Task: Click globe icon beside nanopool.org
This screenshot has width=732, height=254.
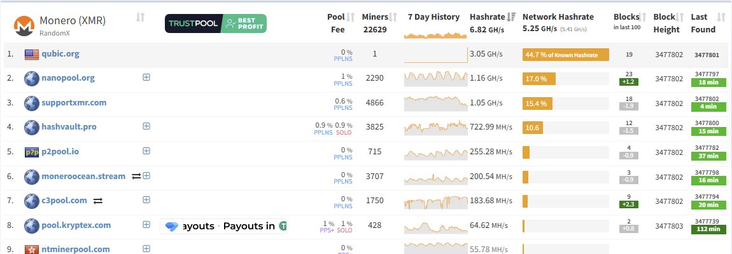Action: tap(32, 78)
